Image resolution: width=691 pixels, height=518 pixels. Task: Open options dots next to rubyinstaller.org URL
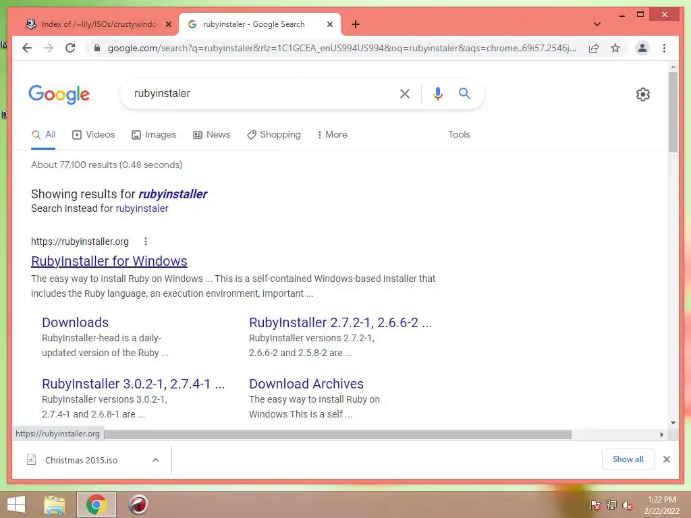point(146,241)
